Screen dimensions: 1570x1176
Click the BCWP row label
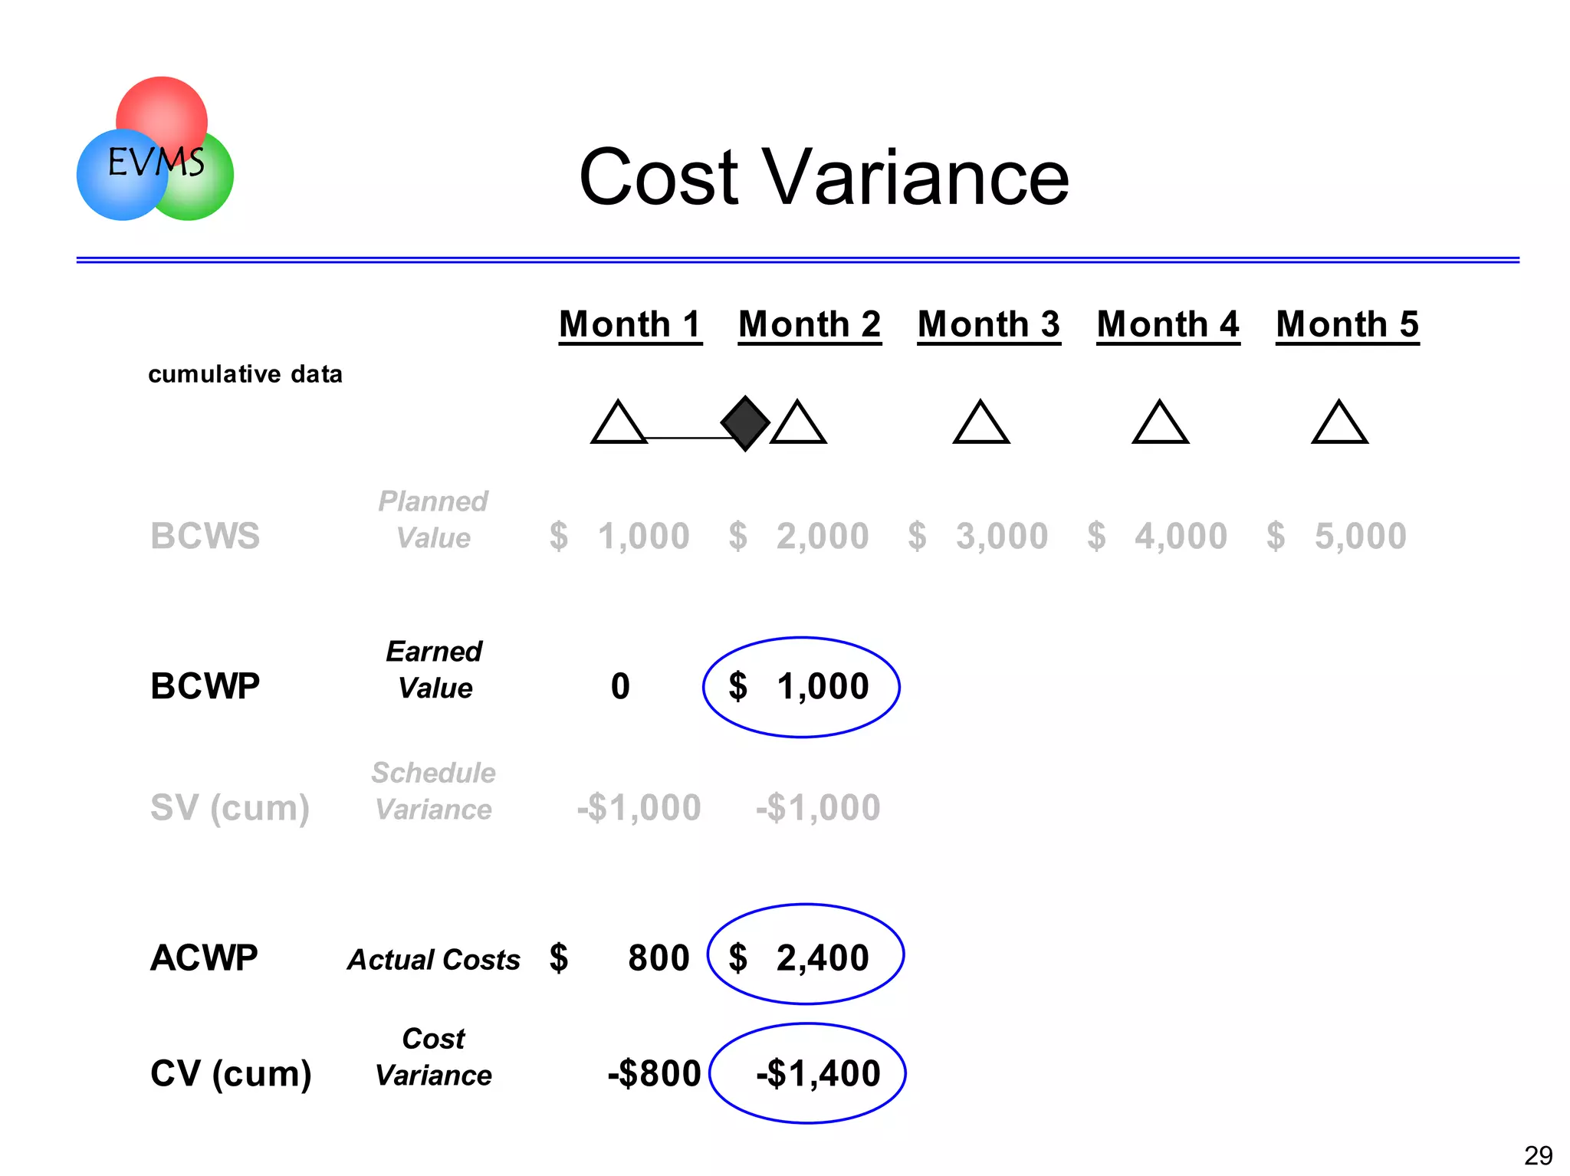(205, 686)
